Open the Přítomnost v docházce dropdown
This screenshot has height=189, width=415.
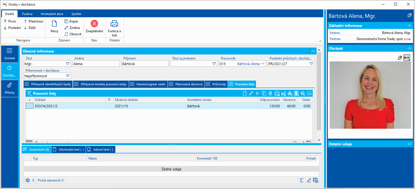pyautogui.click(x=68, y=76)
